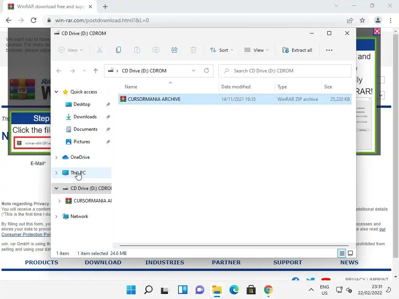Open NEWS menu on WinRAR webpage
Image resolution: width=399 pixels, height=299 pixels.
349,262
